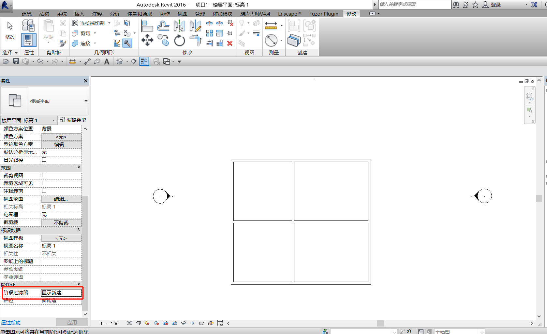The image size is (547, 334).
Task: Click the 编辑类型 button
Action: pyautogui.click(x=73, y=120)
